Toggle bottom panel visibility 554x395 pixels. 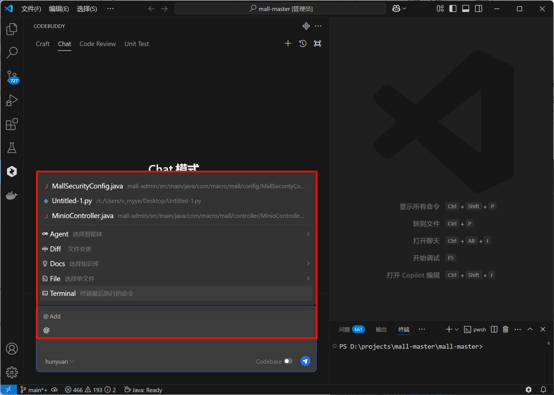point(466,9)
